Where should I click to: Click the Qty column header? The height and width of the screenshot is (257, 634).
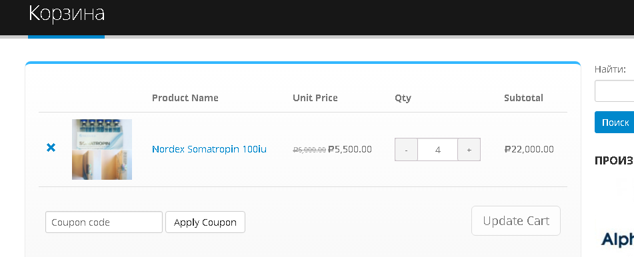point(403,98)
